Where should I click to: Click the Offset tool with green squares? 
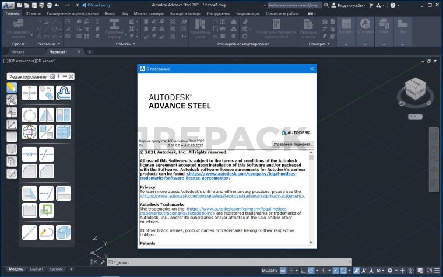pyautogui.click(x=46, y=211)
